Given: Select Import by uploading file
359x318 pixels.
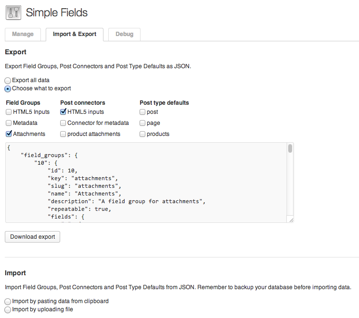Looking at the screenshot, I should tap(8, 310).
